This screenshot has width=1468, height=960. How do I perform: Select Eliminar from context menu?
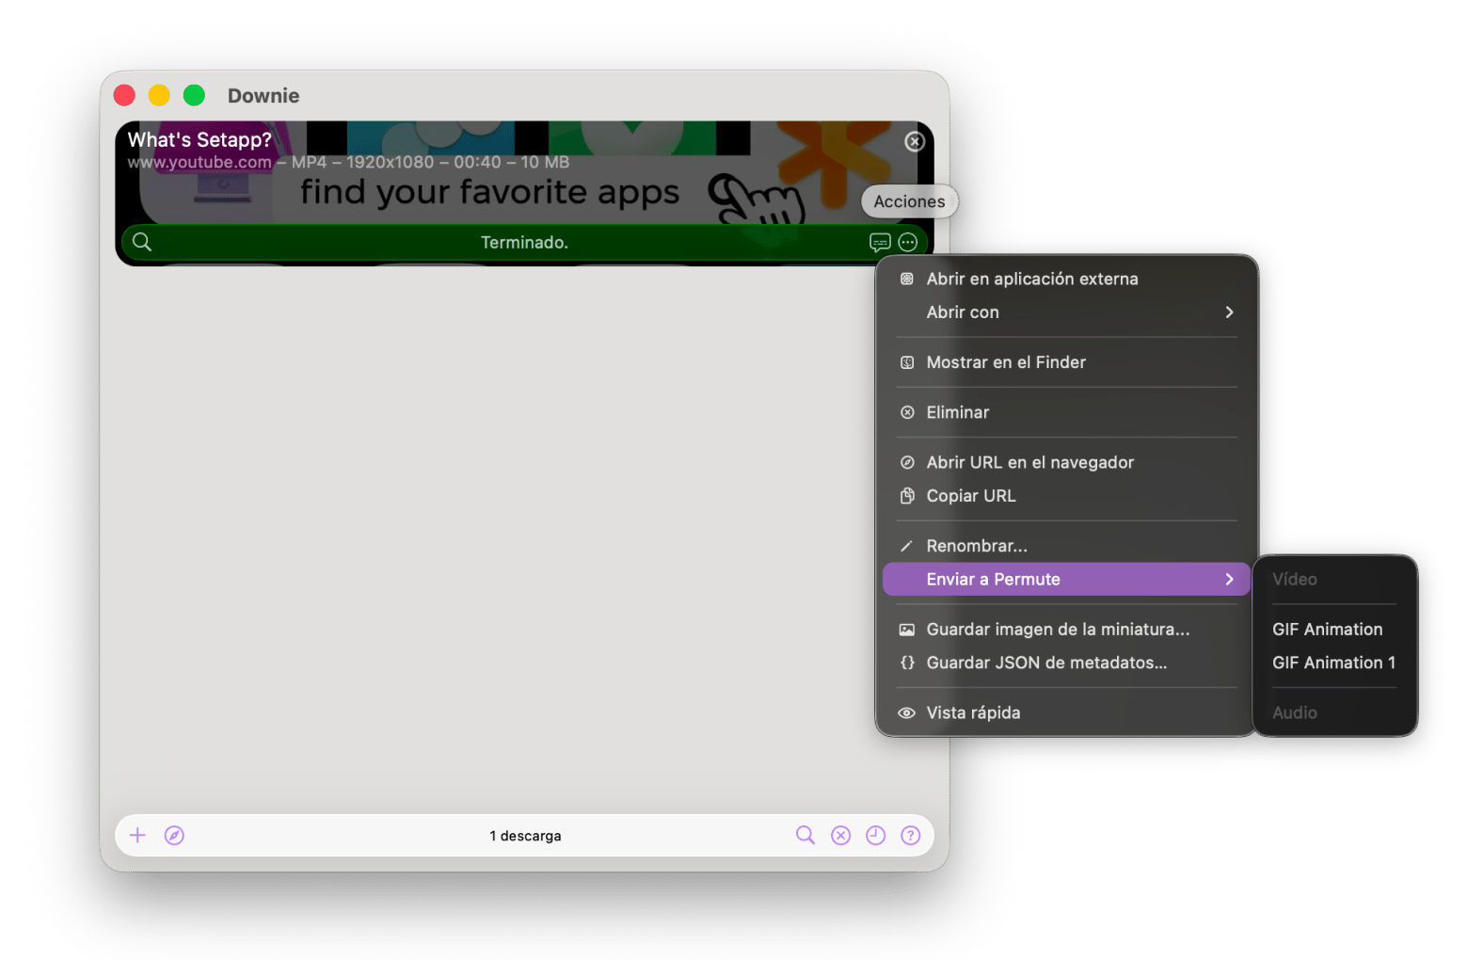point(1066,412)
